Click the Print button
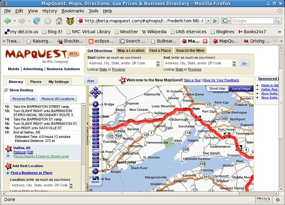 point(90,81)
